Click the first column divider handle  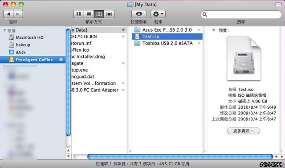click(x=130, y=151)
